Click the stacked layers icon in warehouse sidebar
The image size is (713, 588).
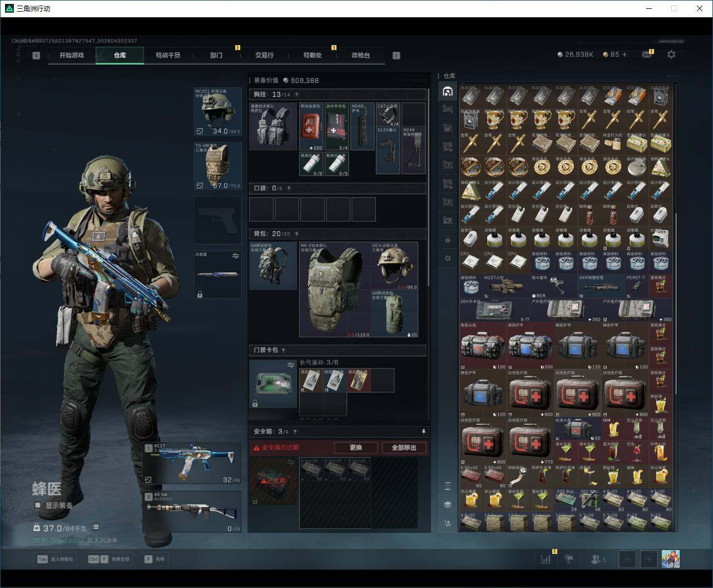448,504
